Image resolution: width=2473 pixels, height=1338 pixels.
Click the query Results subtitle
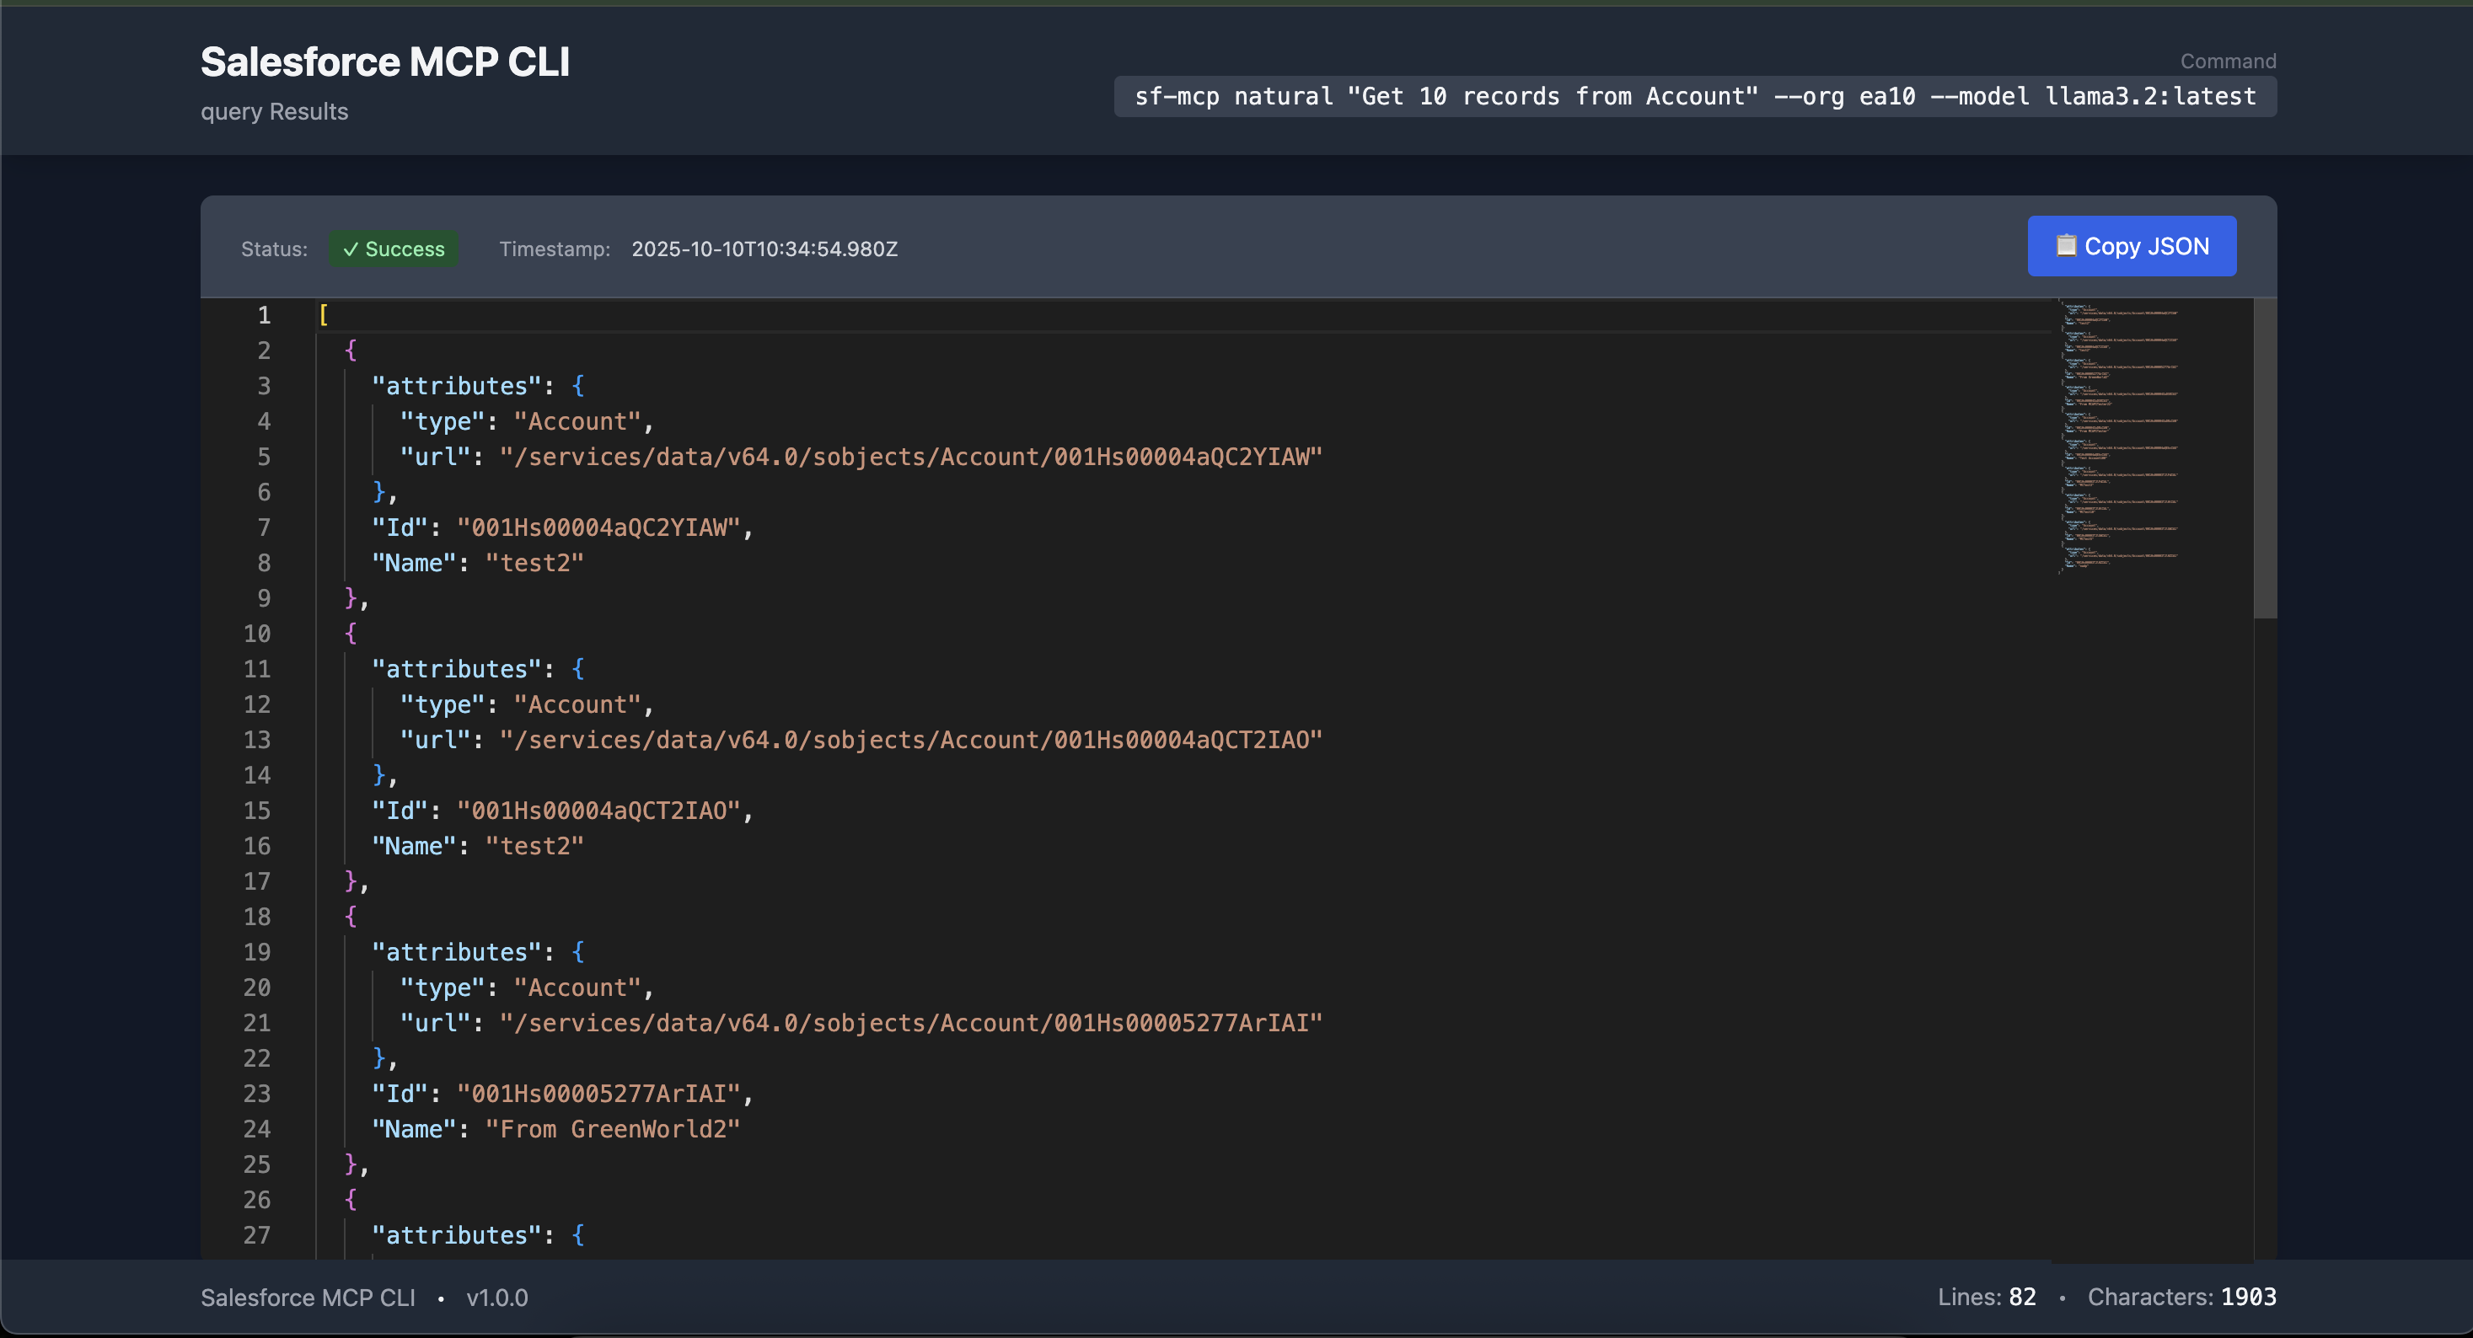[274, 111]
